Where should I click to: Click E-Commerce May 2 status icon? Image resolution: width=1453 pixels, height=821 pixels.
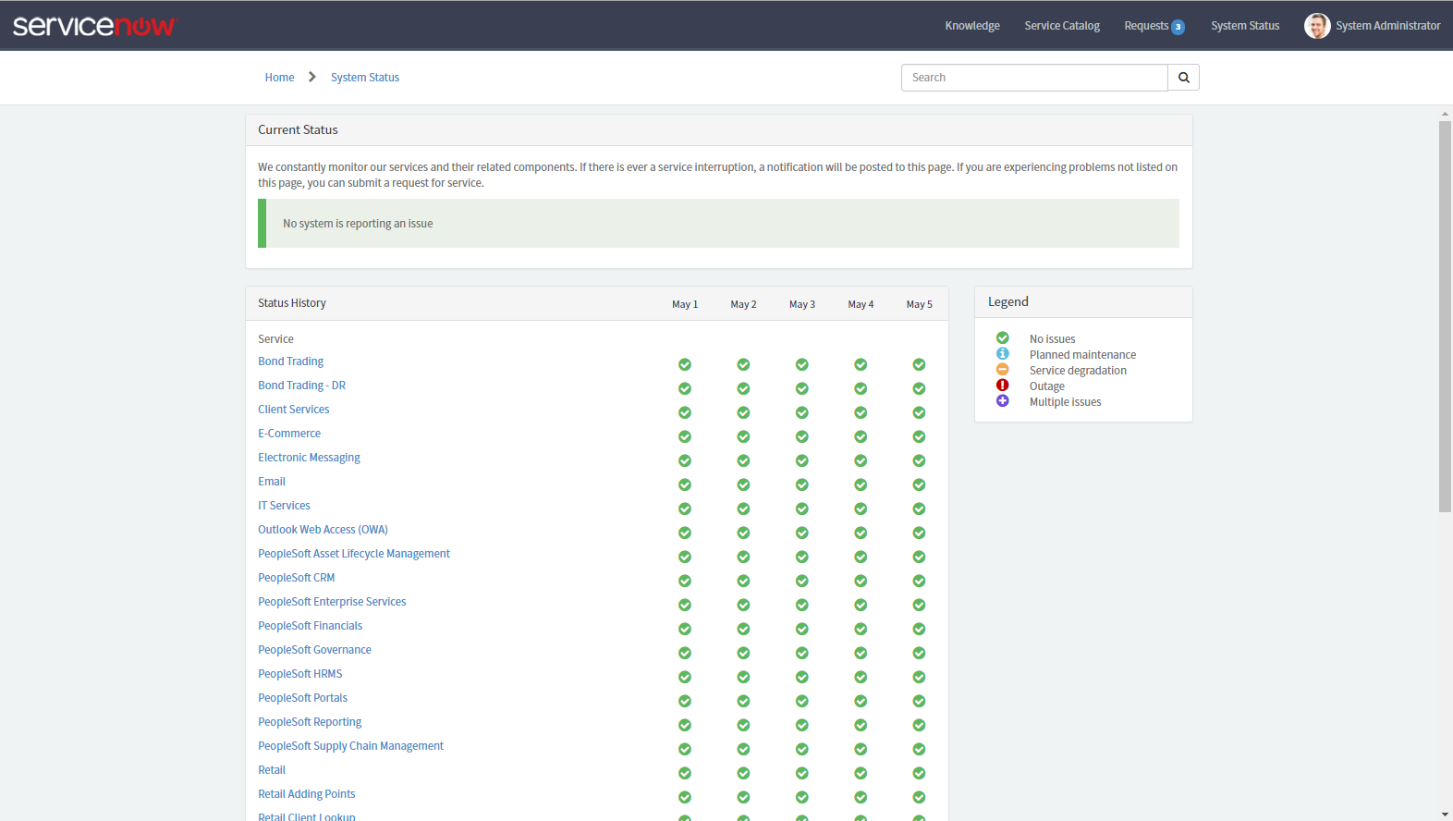[x=743, y=436]
